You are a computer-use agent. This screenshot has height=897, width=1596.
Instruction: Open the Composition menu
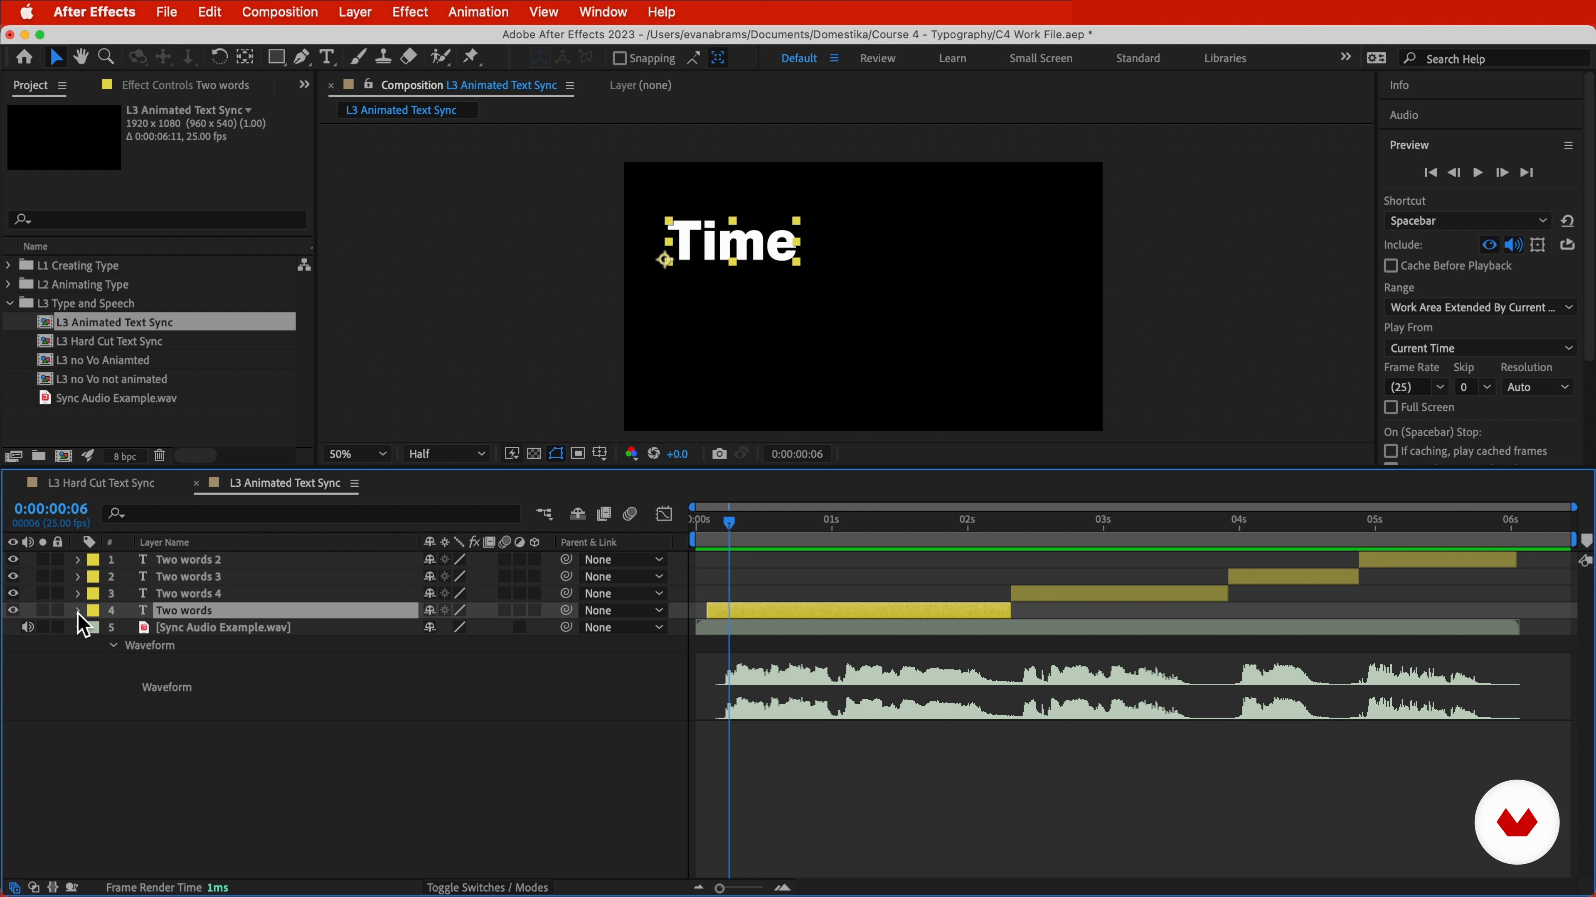(279, 12)
